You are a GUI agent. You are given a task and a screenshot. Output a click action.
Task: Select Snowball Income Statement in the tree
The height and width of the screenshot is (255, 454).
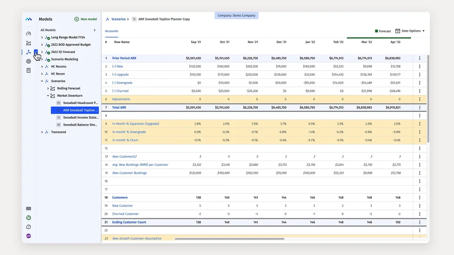(80, 117)
